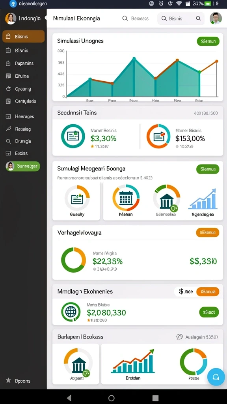Viewport: 227px width, 404px height.
Task: Click the teal Mamer Resinis donut icon
Action: pyautogui.click(x=73, y=136)
